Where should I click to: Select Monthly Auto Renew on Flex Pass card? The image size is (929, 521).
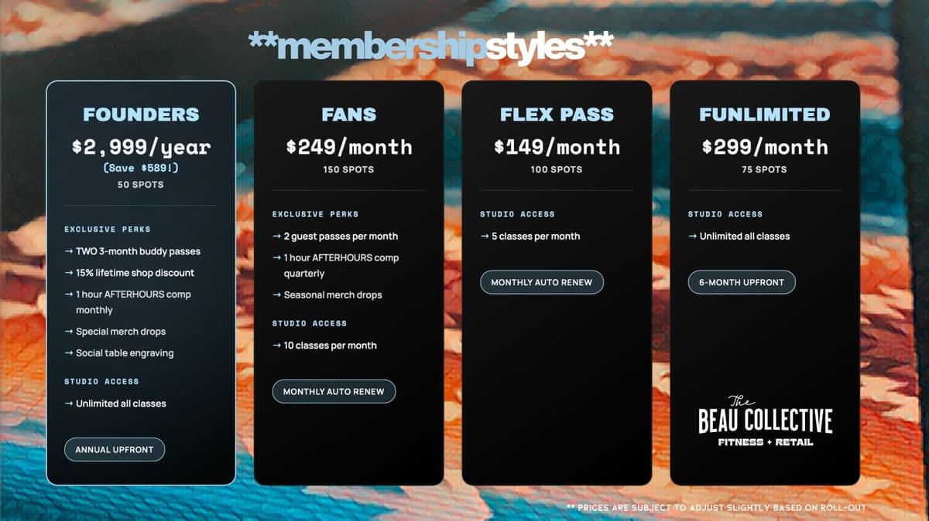click(541, 282)
